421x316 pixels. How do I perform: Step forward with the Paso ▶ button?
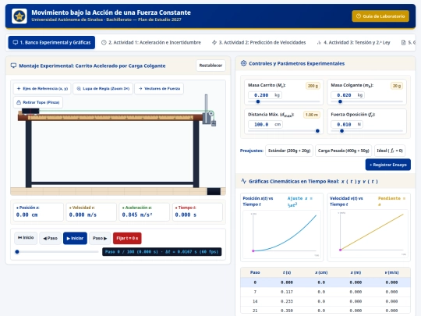pos(100,238)
